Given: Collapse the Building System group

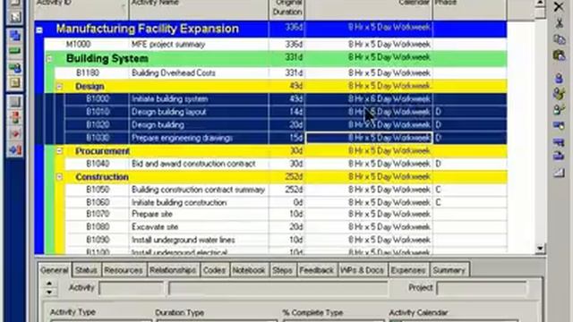Looking at the screenshot, I should pyautogui.click(x=49, y=58).
